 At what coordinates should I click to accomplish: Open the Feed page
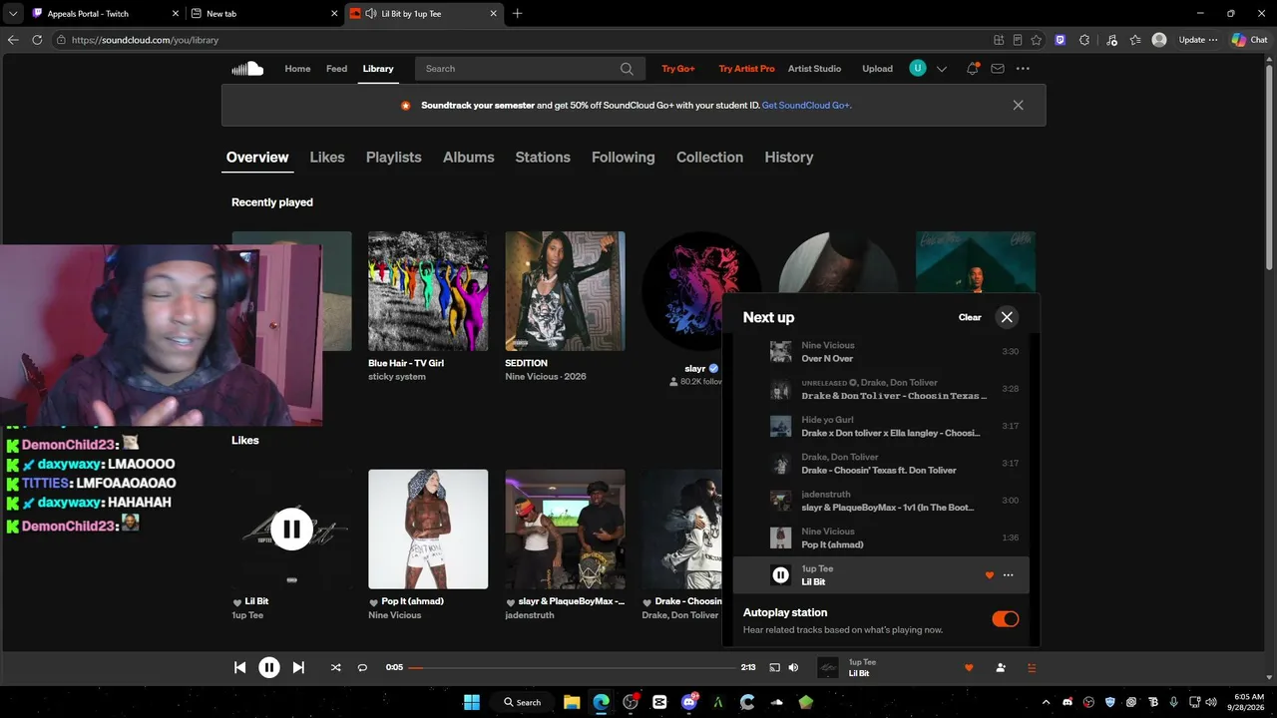337,69
